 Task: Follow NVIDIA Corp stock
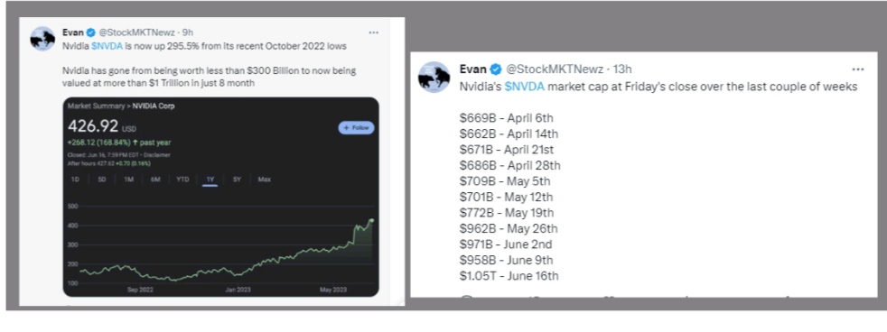click(356, 127)
